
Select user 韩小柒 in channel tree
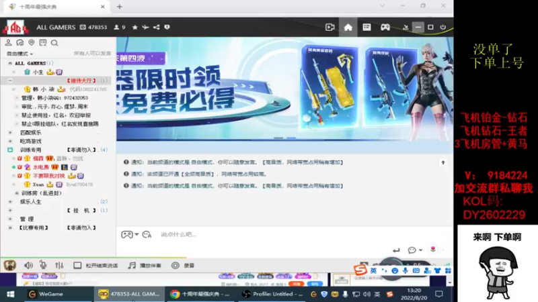pyautogui.click(x=44, y=89)
